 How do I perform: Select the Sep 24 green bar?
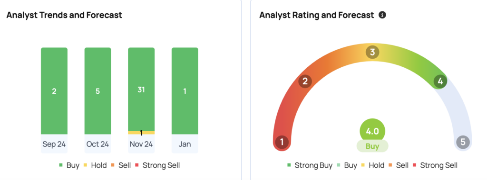(54, 91)
